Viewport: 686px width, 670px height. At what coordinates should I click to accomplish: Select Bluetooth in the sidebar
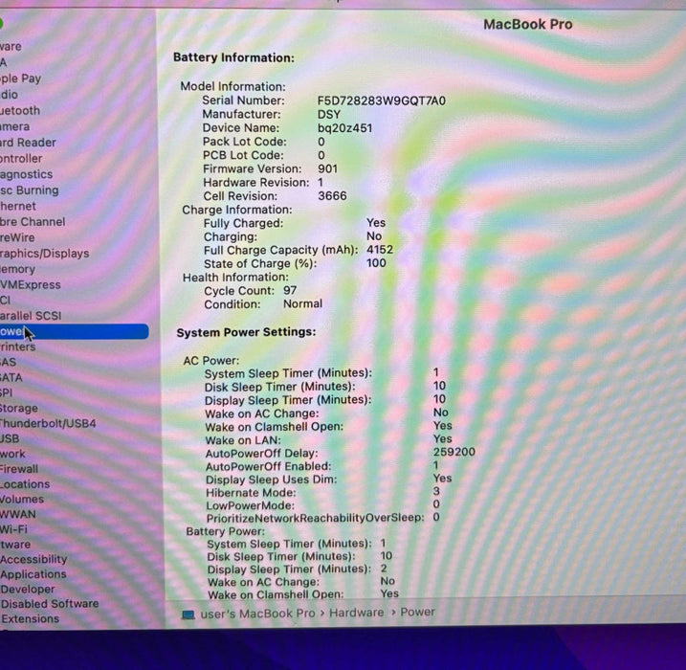coord(20,110)
